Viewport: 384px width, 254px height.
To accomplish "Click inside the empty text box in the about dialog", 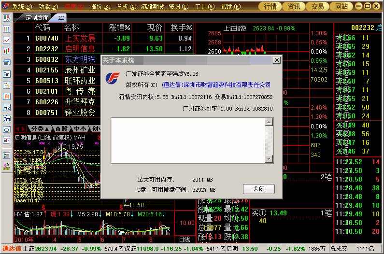I will click(x=188, y=141).
